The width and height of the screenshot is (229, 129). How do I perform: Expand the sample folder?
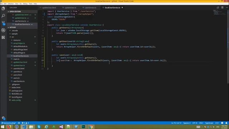[14, 34]
